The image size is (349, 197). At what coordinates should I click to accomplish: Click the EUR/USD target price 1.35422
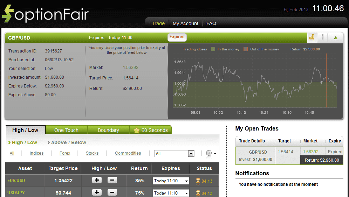[63, 181]
